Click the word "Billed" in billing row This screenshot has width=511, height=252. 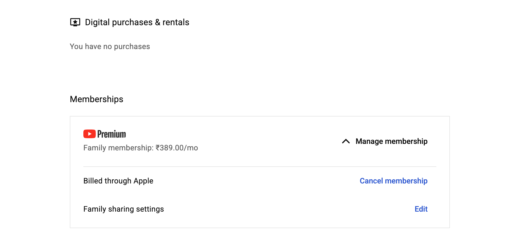pos(93,181)
